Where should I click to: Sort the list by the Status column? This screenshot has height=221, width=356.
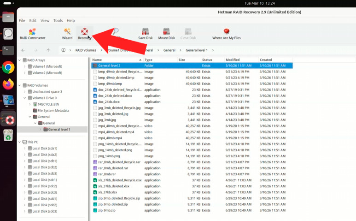coord(213,60)
